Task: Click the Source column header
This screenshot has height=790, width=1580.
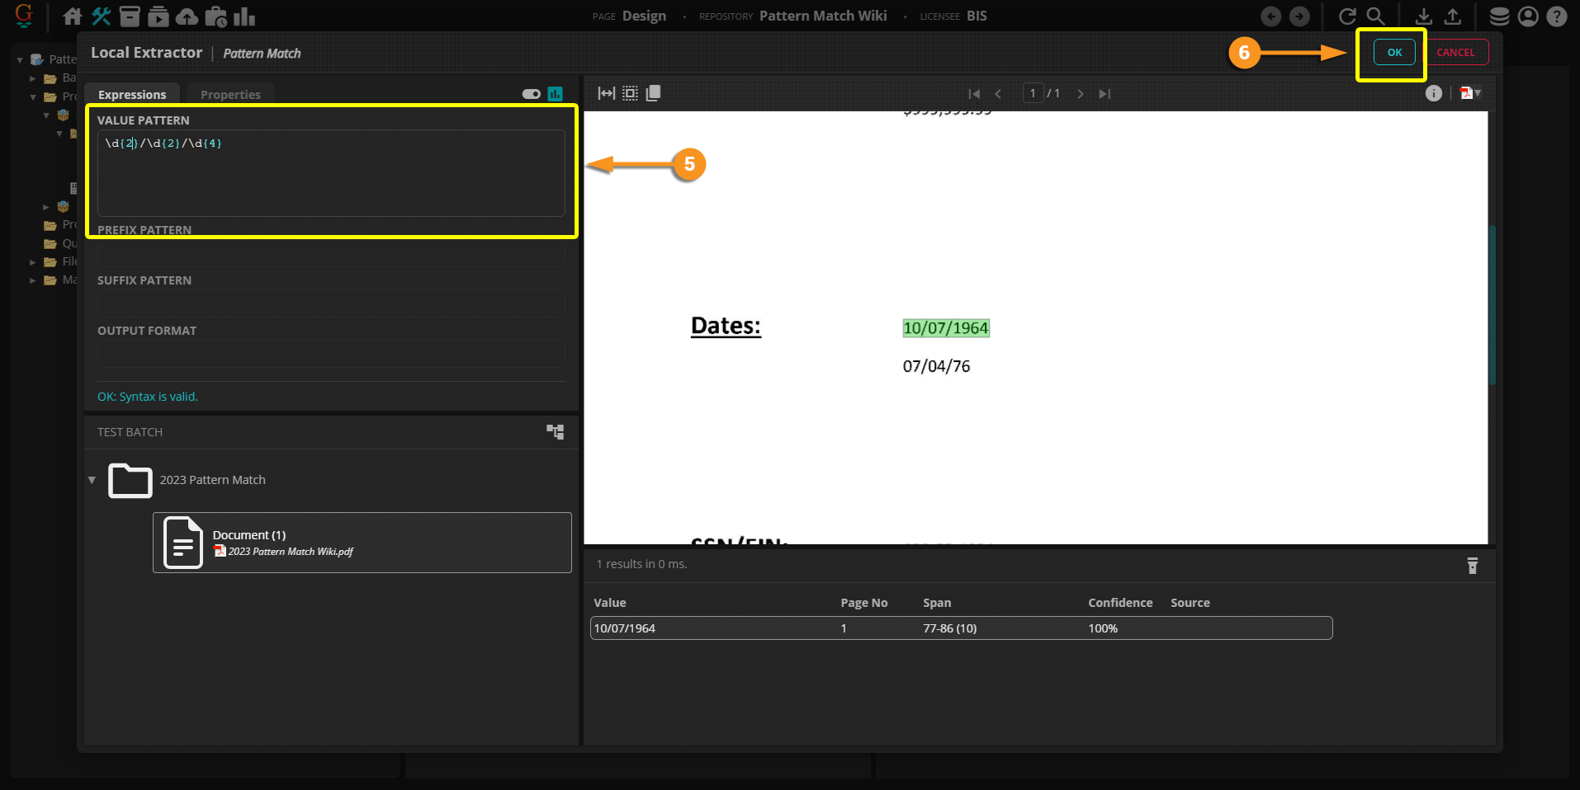Action: pos(1190,603)
